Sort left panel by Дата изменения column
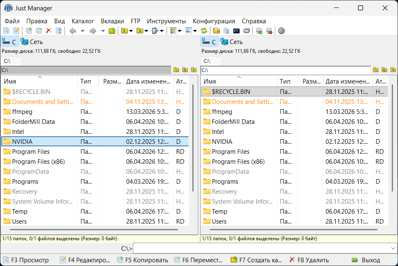 [148, 81]
